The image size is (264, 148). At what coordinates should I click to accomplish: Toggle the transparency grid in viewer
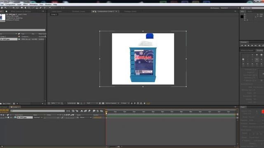pos(103,103)
